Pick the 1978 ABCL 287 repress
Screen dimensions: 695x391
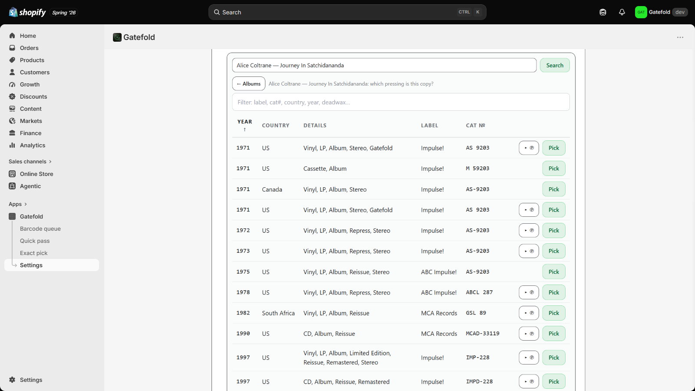click(x=554, y=292)
